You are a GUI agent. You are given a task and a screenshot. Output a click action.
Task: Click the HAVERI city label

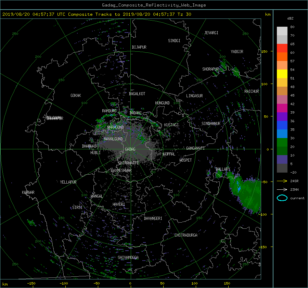click(119, 204)
